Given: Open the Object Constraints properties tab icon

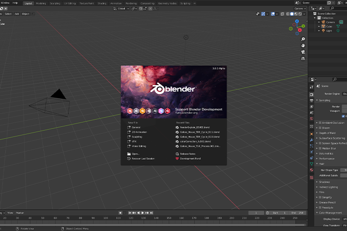Looking at the screenshot, I should click(x=312, y=158).
